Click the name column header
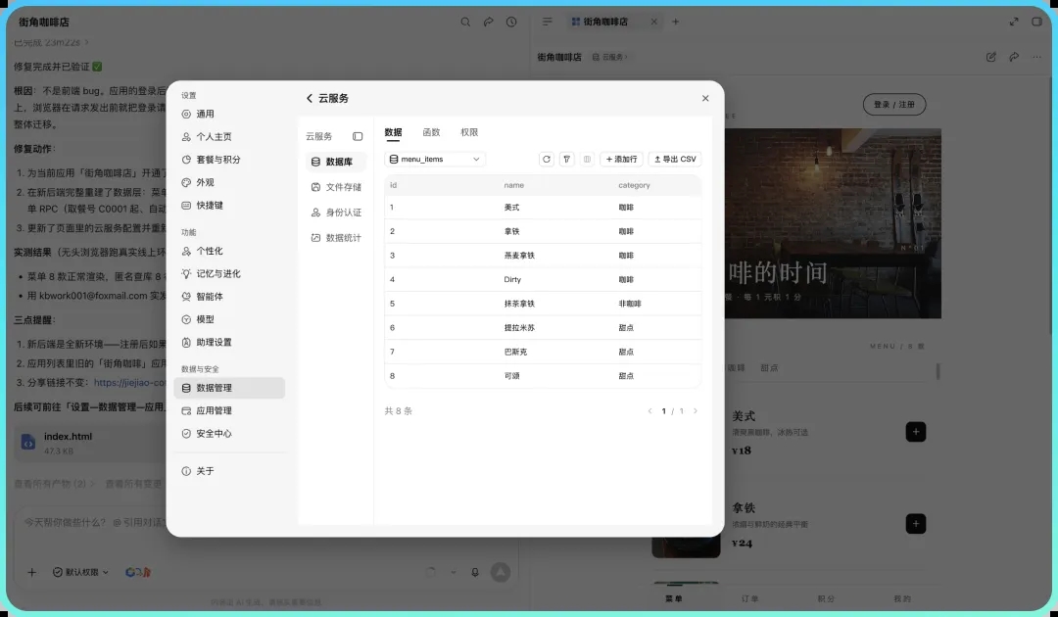The image size is (1058, 617). pyautogui.click(x=513, y=185)
